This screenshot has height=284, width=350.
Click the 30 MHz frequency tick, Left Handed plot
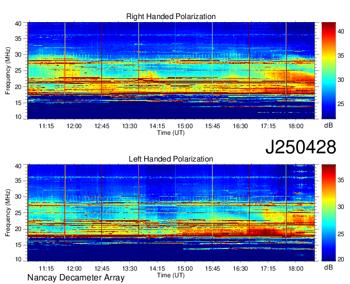tap(19, 197)
